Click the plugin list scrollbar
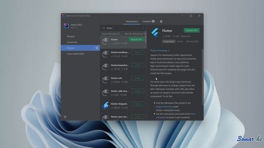The height and width of the screenshot is (148, 264). click(x=146, y=38)
